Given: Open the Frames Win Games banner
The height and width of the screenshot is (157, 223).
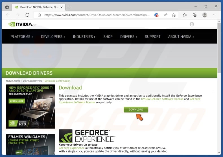Looking at the screenshot, I should tap(30, 145).
